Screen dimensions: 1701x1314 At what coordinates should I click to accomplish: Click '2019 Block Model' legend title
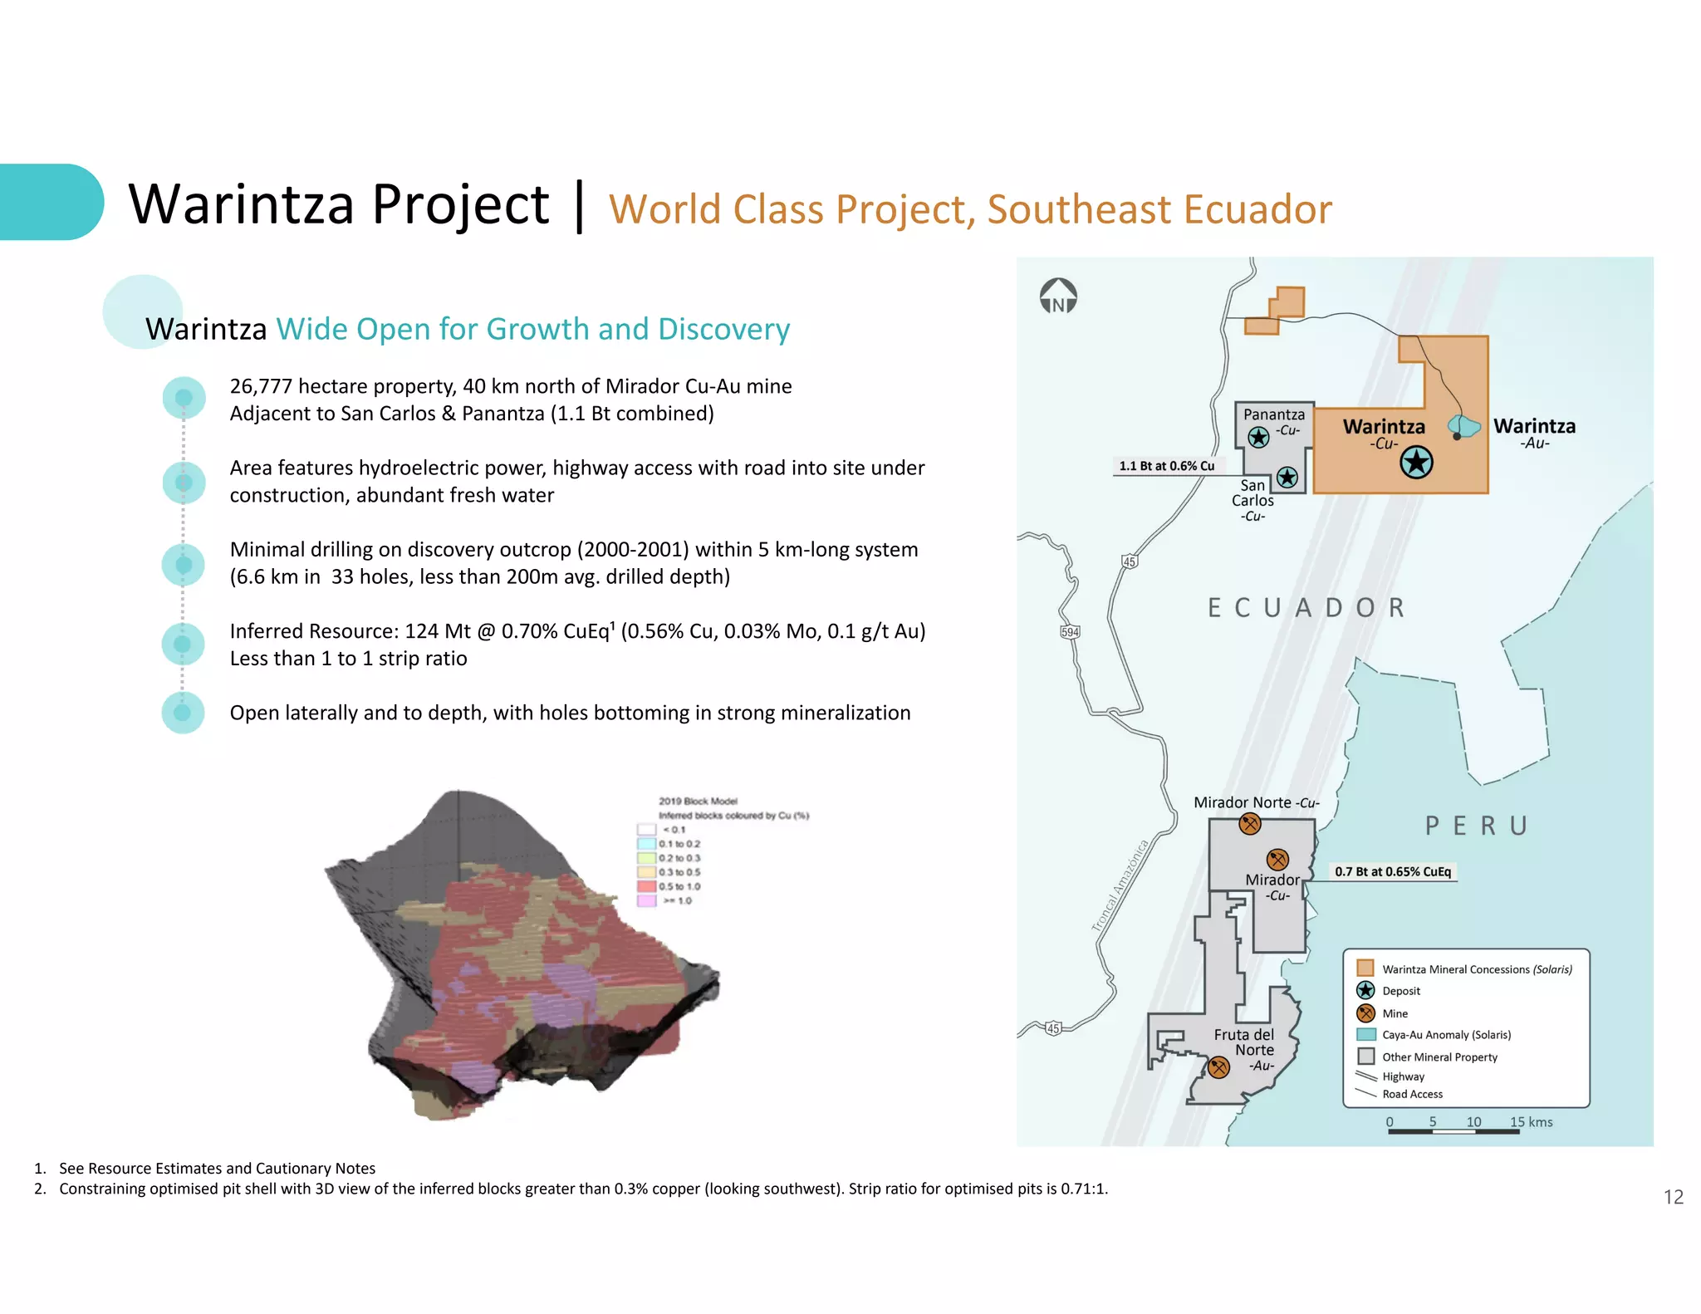[x=699, y=802]
